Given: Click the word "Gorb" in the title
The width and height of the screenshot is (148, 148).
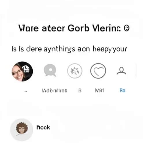Looking at the screenshot, I should coord(78,28).
